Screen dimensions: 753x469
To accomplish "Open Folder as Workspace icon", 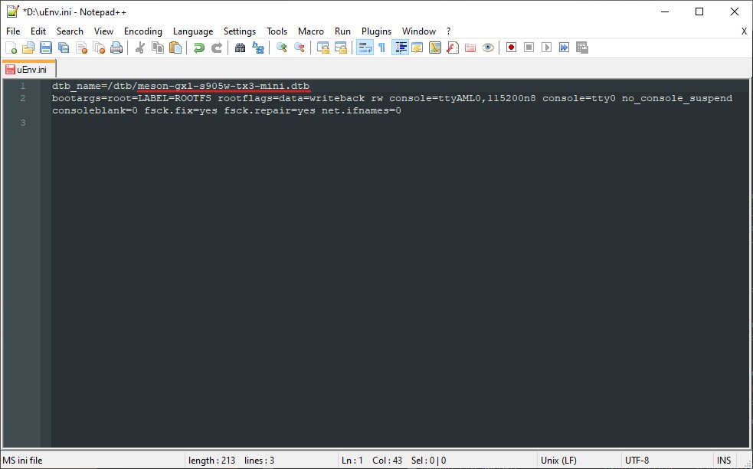I will [470, 48].
